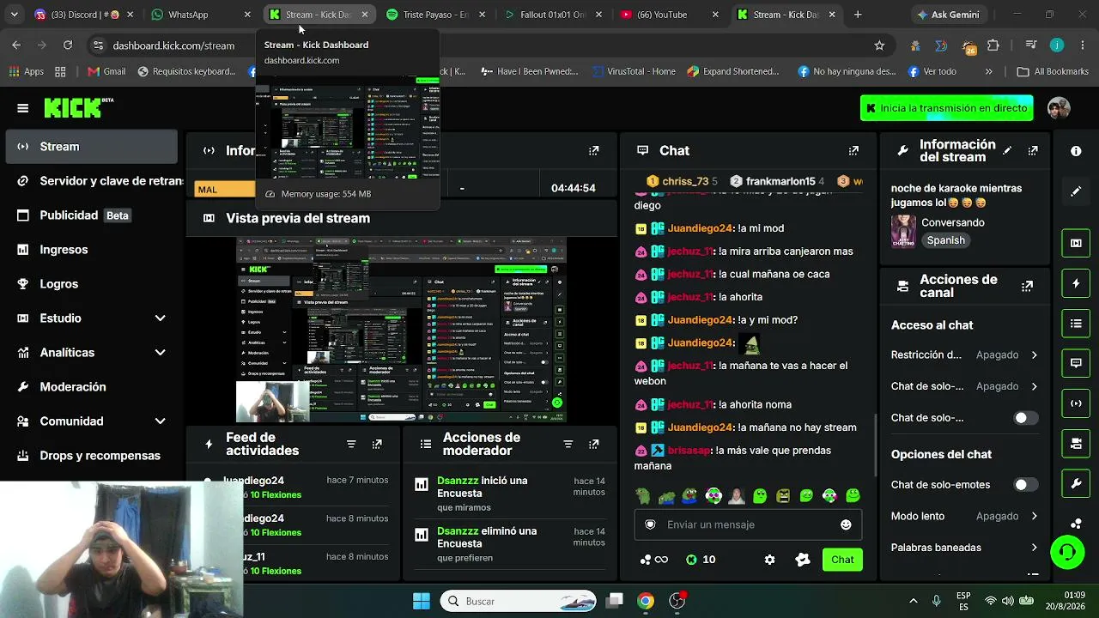Open the broadcast signal icon in right rail
The width and height of the screenshot is (1099, 618).
tap(1076, 403)
